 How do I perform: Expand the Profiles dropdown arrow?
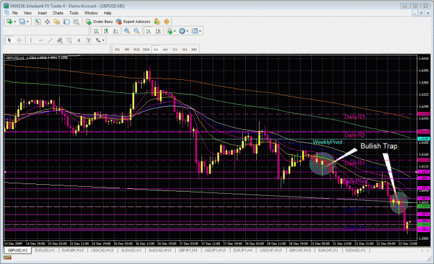[27, 22]
